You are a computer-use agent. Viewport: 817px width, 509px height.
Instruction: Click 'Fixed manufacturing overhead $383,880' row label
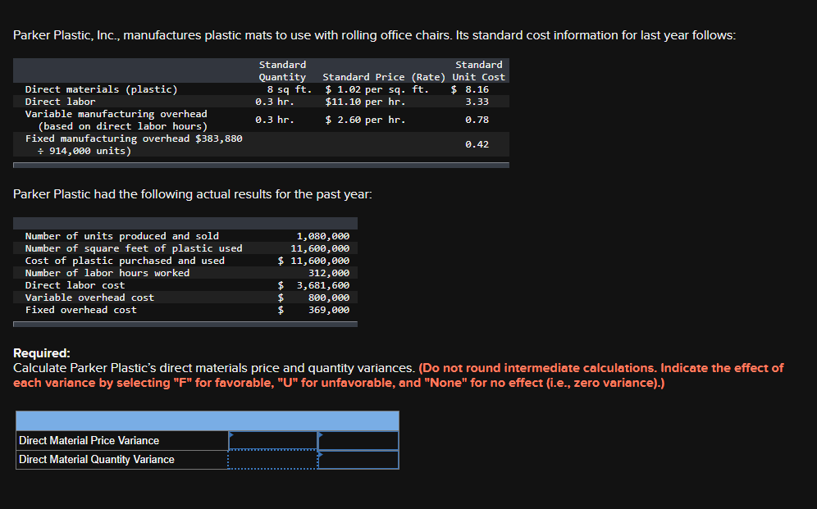(134, 139)
